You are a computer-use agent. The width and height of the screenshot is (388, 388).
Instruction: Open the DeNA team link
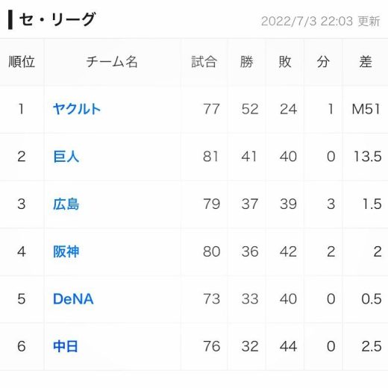[73, 299]
